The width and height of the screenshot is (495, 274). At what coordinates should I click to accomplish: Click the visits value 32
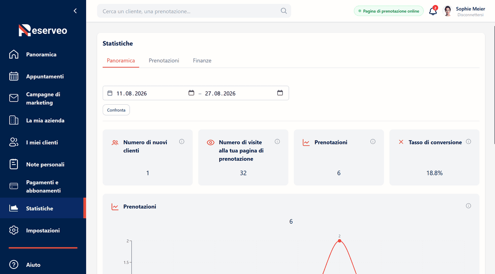pyautogui.click(x=243, y=173)
